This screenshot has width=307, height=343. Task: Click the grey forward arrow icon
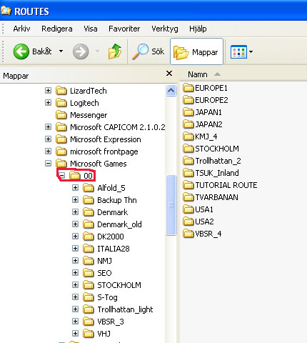click(81, 51)
